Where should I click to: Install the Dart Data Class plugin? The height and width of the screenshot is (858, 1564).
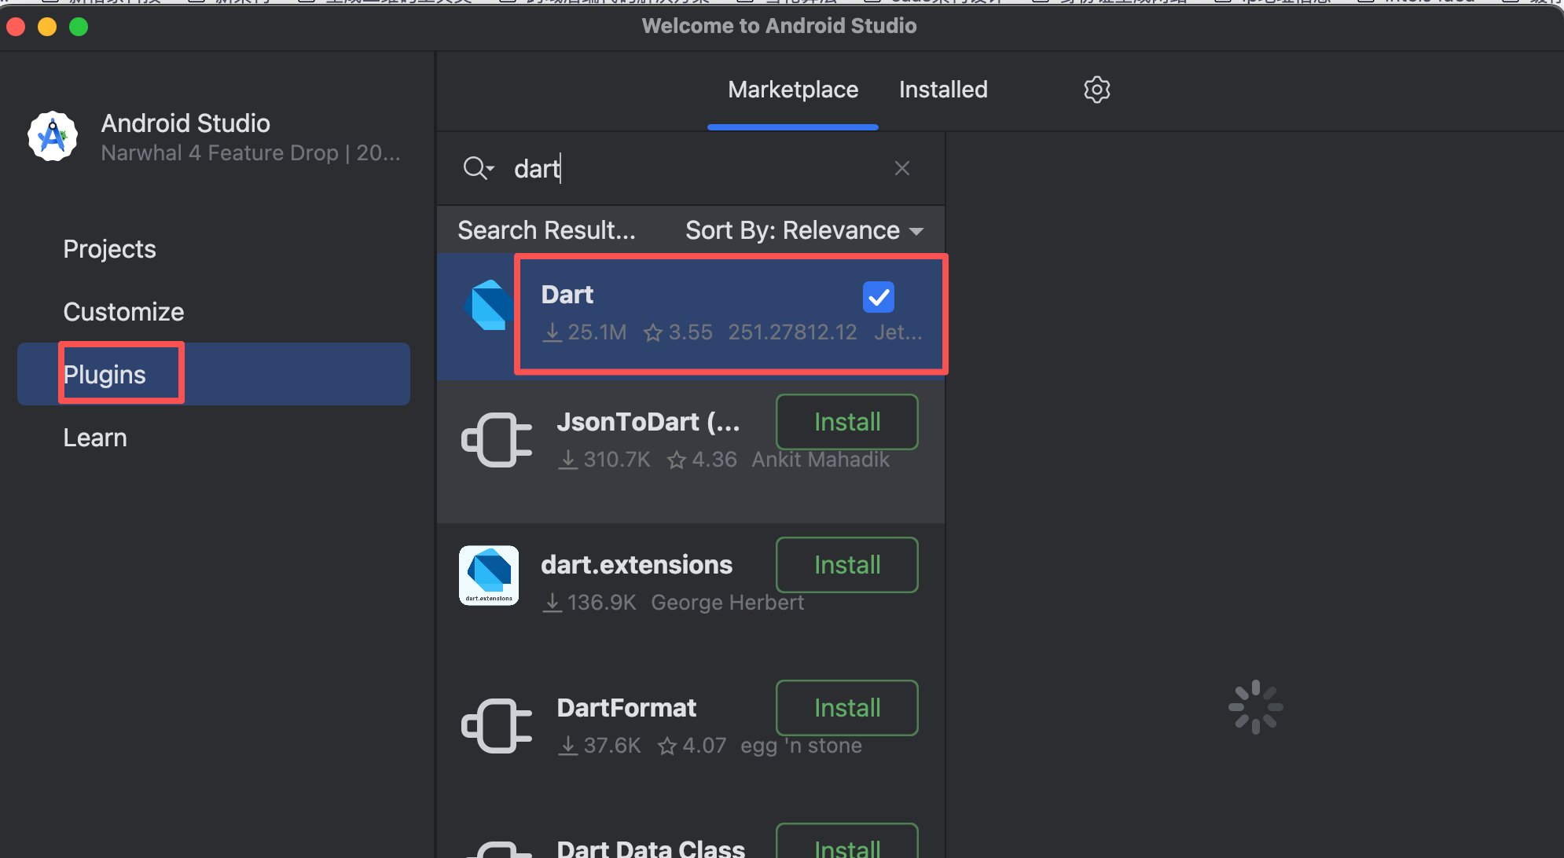[847, 842]
